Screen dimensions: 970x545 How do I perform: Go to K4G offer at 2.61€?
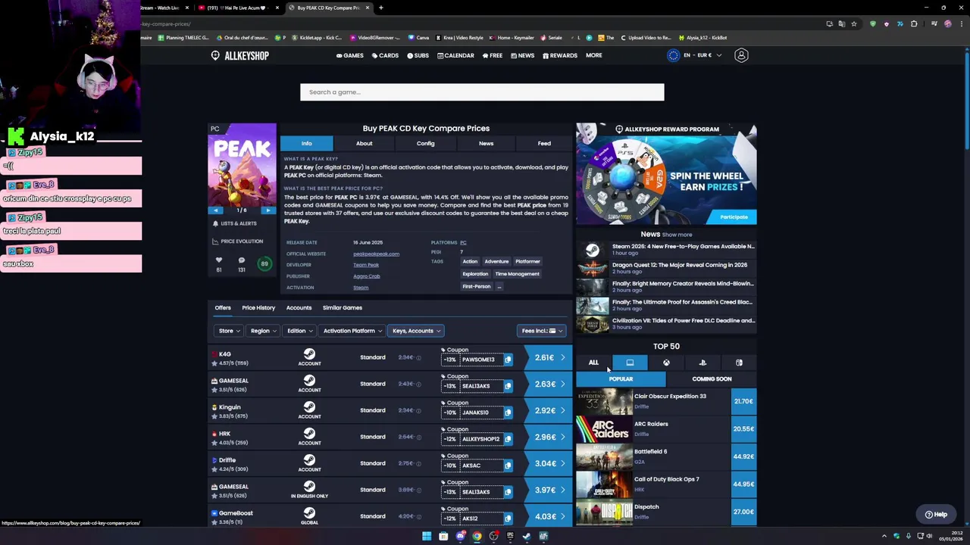click(x=549, y=357)
